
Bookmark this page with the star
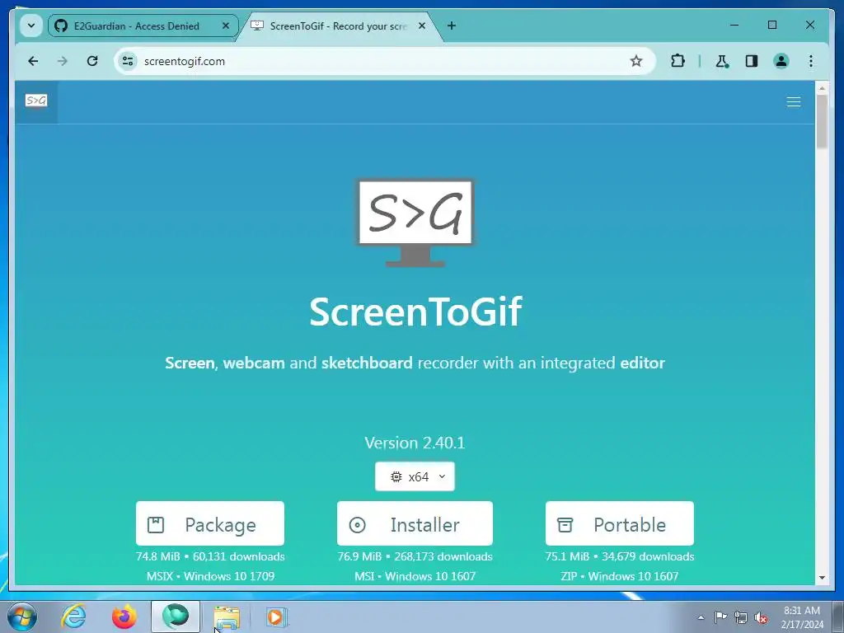pyautogui.click(x=636, y=61)
